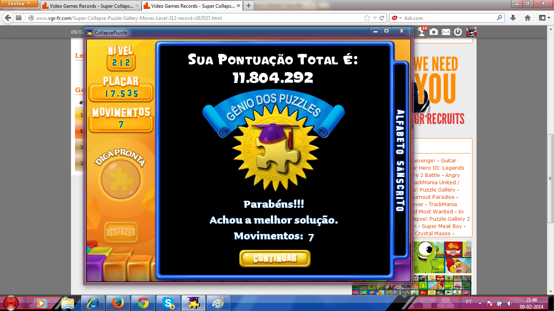Click the power logout icon
The height and width of the screenshot is (311, 554).
click(458, 32)
